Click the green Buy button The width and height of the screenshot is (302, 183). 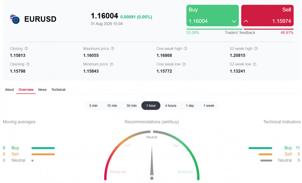tap(212, 15)
